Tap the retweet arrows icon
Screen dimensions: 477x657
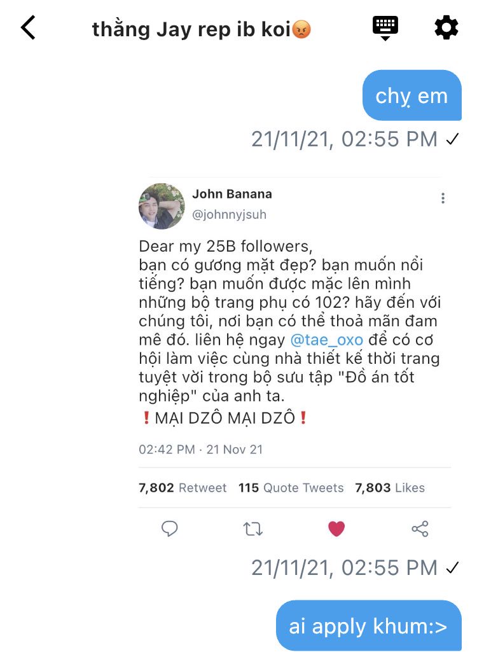pos(252,529)
